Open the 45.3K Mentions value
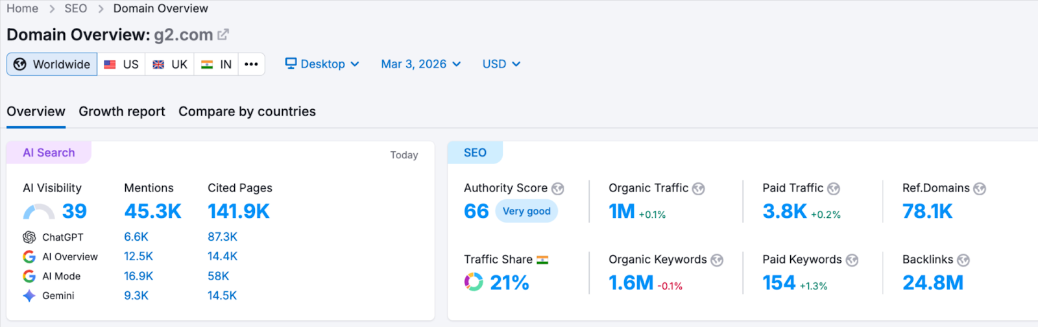1038x327 pixels. point(152,212)
